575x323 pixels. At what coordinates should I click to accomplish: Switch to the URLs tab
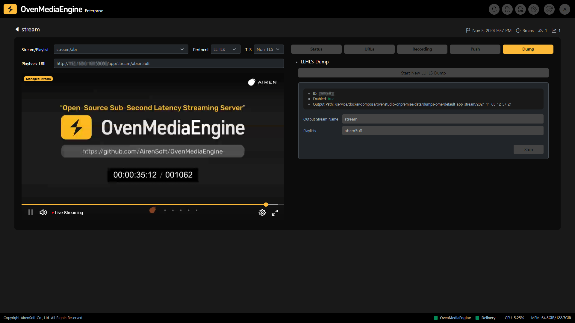click(x=369, y=49)
